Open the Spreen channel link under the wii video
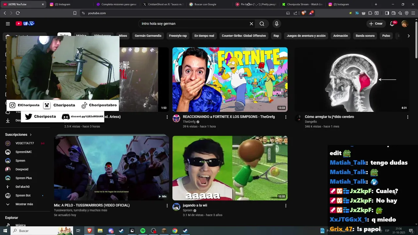The height and width of the screenshot is (235, 418). (x=187, y=211)
